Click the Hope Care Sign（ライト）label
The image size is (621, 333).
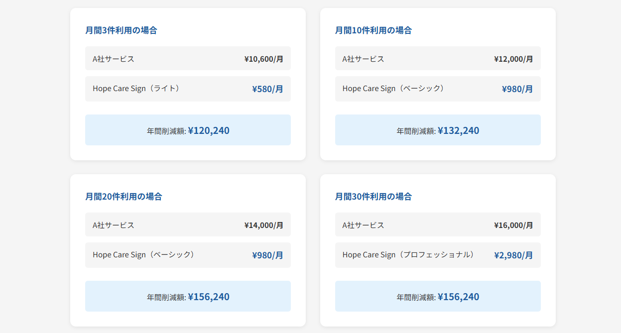[136, 89]
